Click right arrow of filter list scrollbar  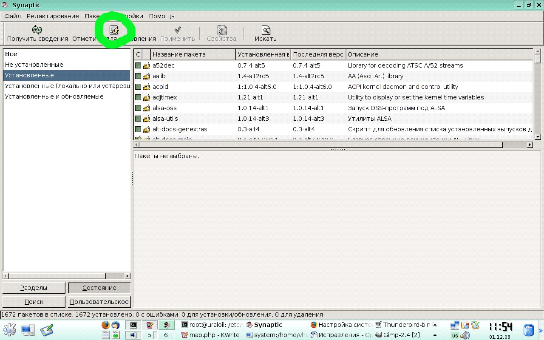pos(127,276)
